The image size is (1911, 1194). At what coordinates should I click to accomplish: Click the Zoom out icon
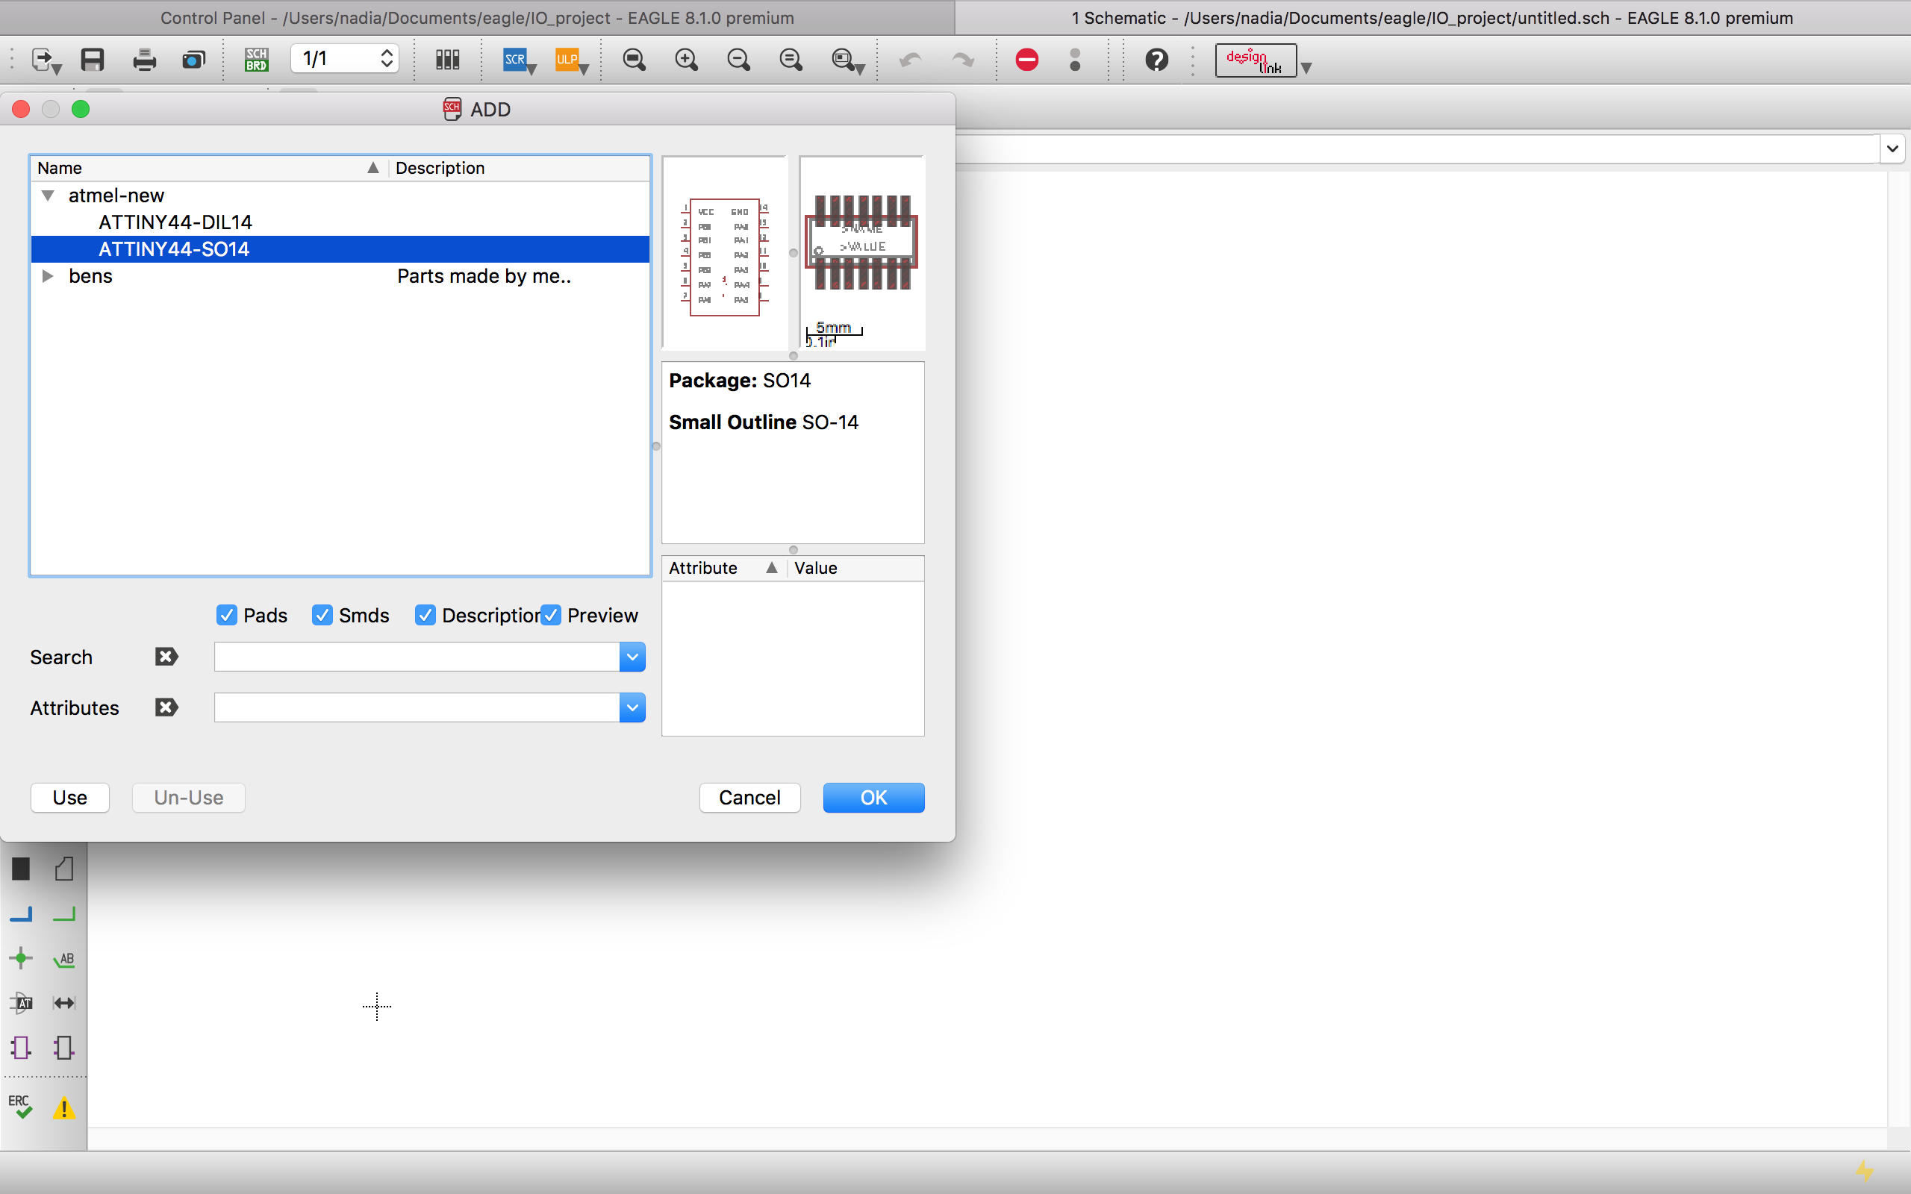(738, 59)
